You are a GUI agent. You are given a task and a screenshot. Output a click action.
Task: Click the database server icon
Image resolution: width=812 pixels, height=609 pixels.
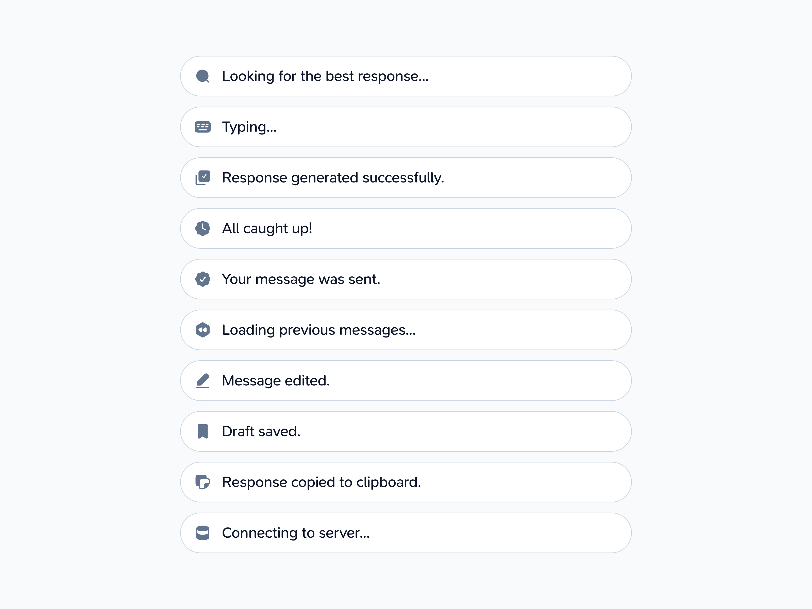tap(203, 533)
